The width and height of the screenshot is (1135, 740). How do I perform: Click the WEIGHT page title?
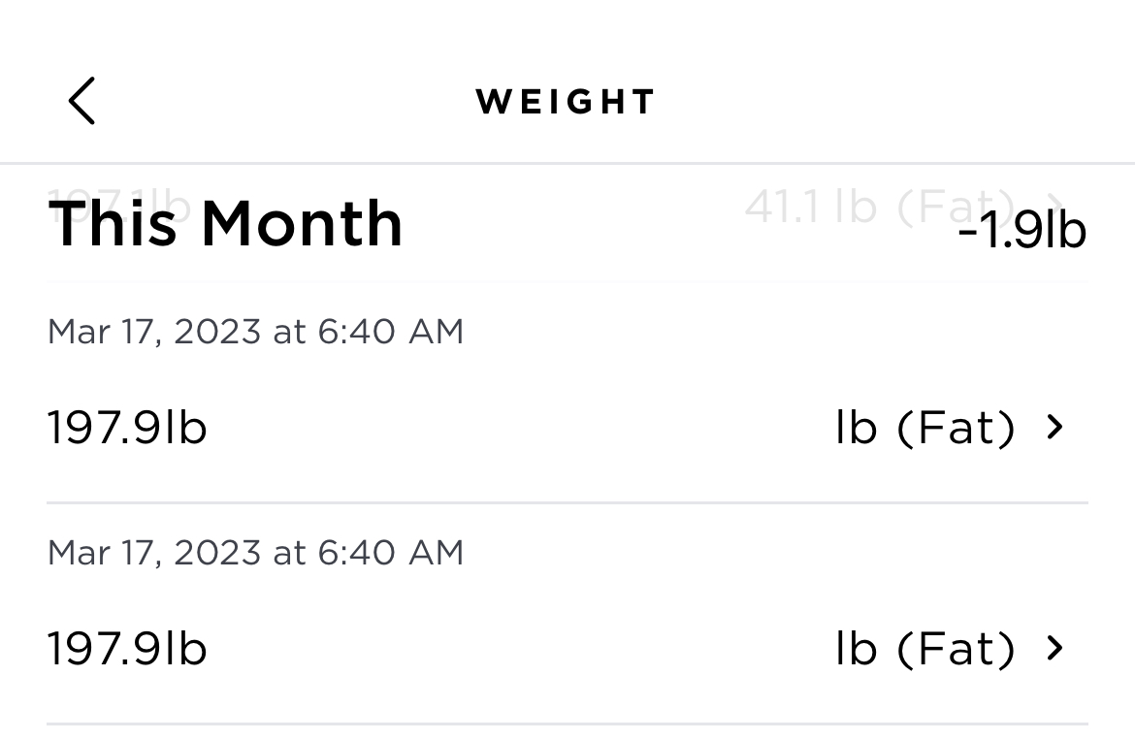566,102
